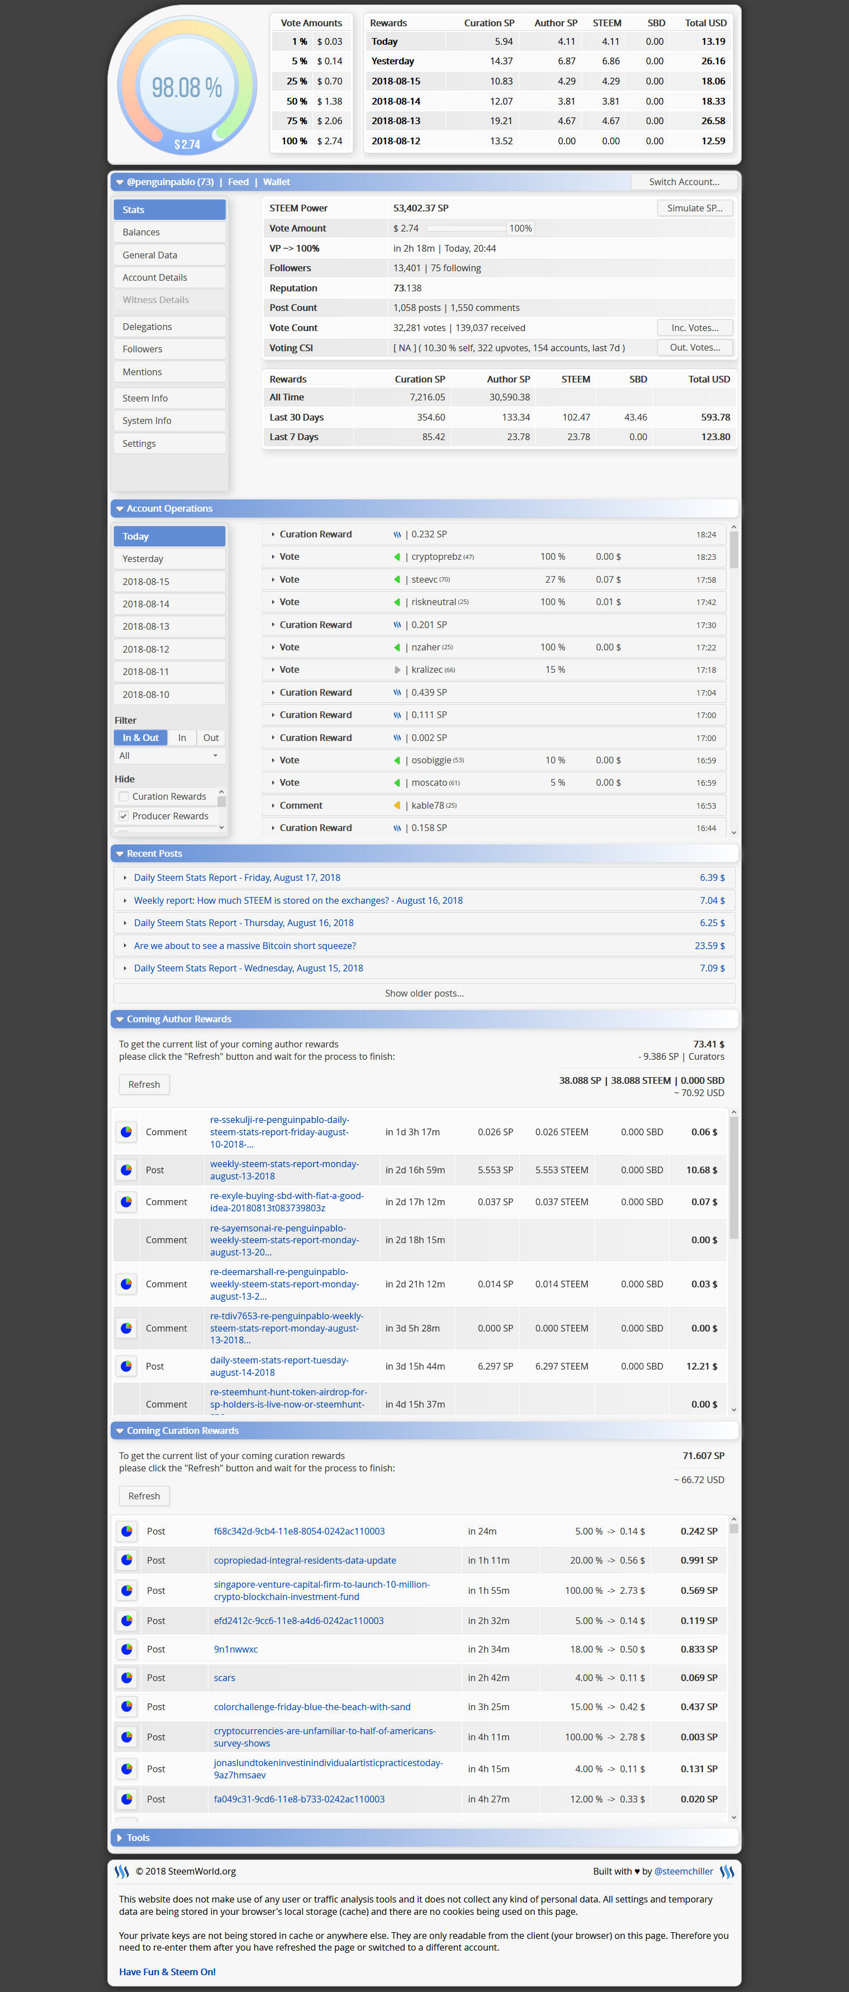
Task: Select the In filter option
Action: tap(182, 738)
